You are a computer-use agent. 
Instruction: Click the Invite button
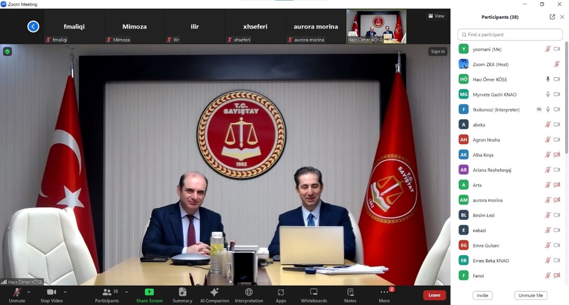[482, 295]
